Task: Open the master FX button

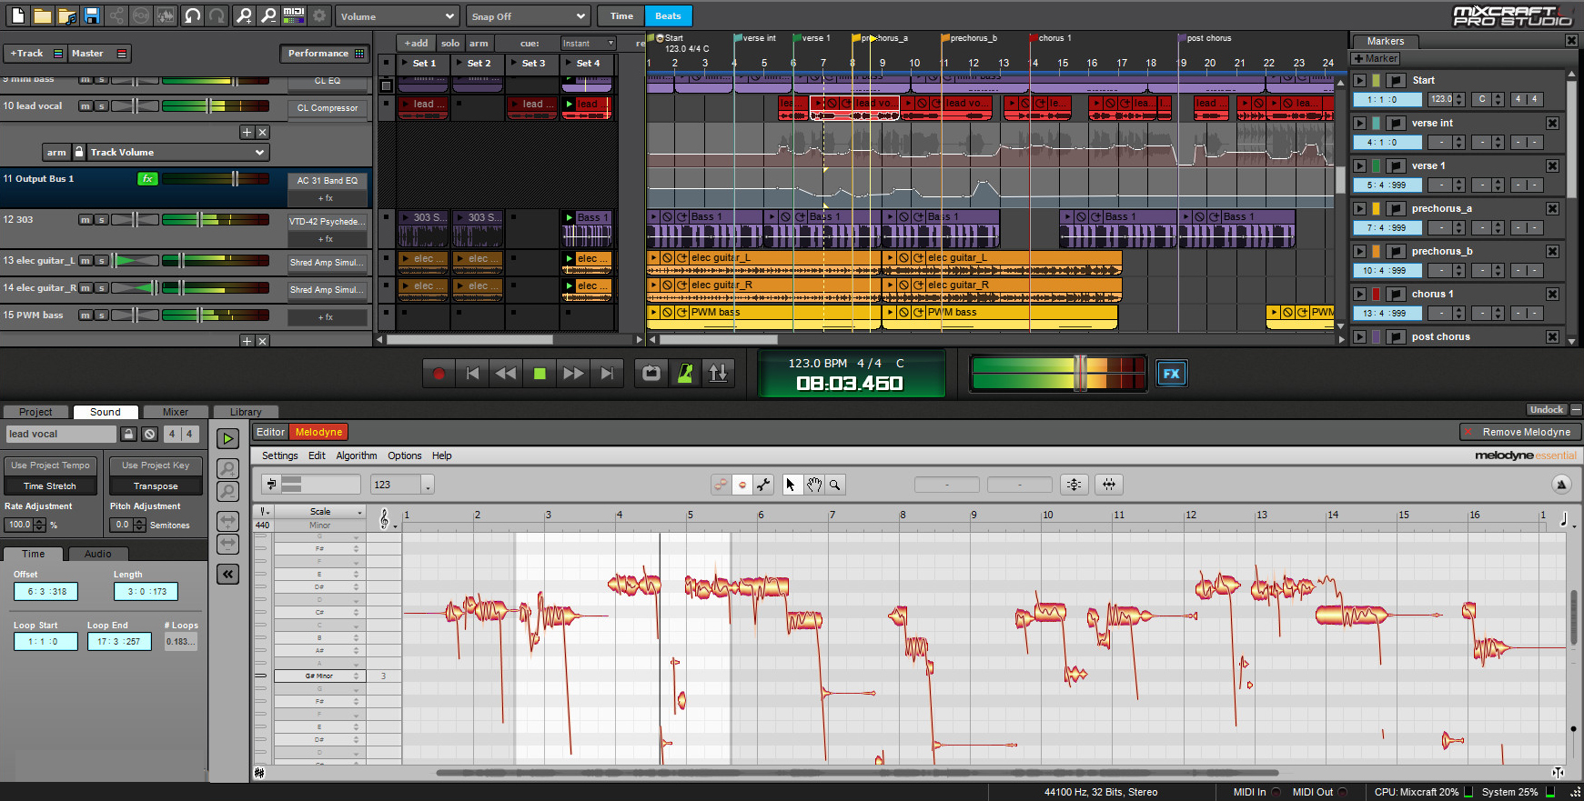Action: [1171, 374]
